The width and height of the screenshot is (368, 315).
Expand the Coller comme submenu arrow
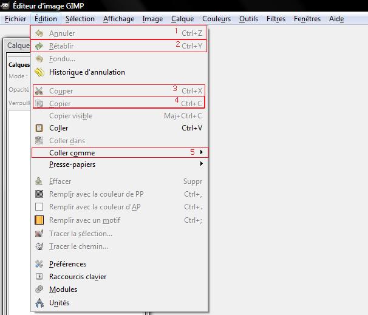(x=202, y=152)
